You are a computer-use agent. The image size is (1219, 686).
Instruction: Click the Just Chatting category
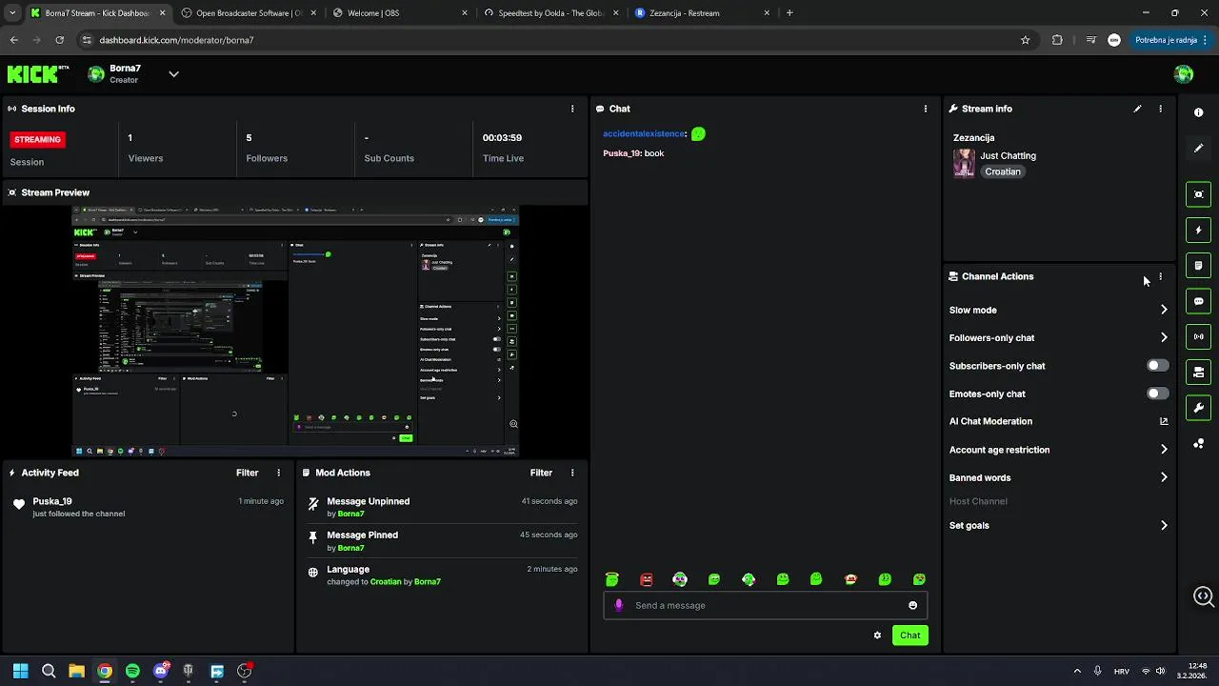pos(1009,155)
